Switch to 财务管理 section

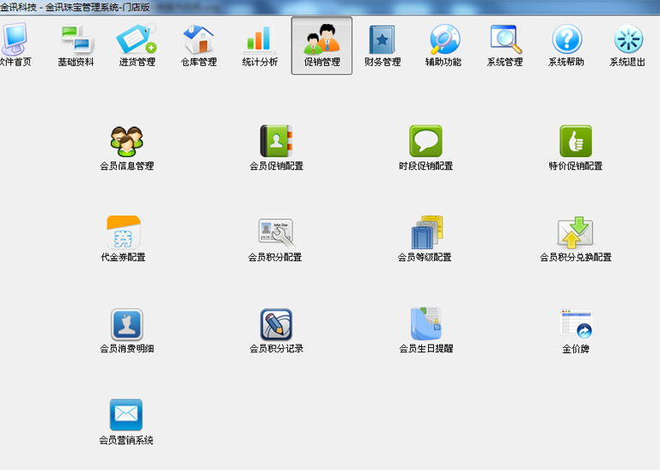coord(382,45)
